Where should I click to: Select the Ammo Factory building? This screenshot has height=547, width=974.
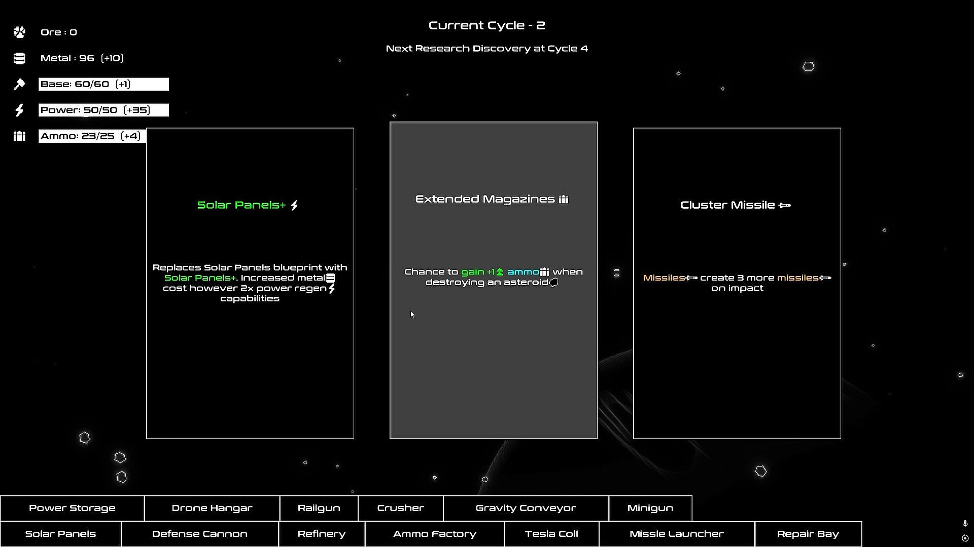[435, 534]
